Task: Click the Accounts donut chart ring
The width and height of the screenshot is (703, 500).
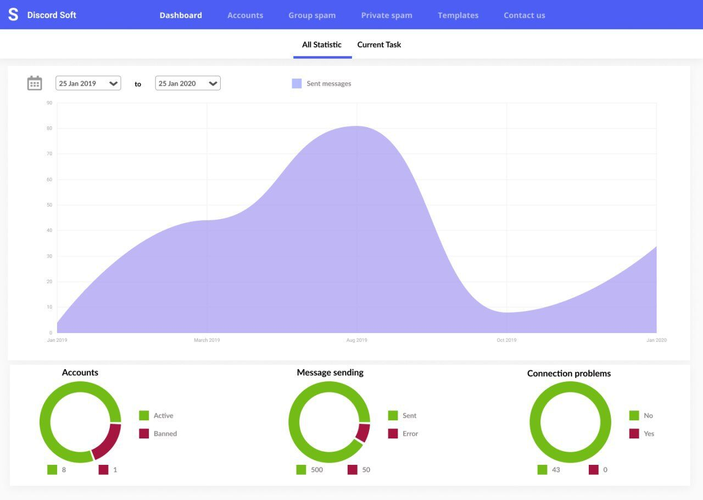Action: [x=46, y=423]
